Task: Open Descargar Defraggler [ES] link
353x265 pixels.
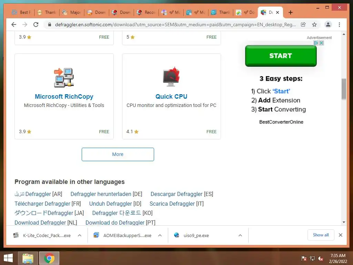Action: 182,194
